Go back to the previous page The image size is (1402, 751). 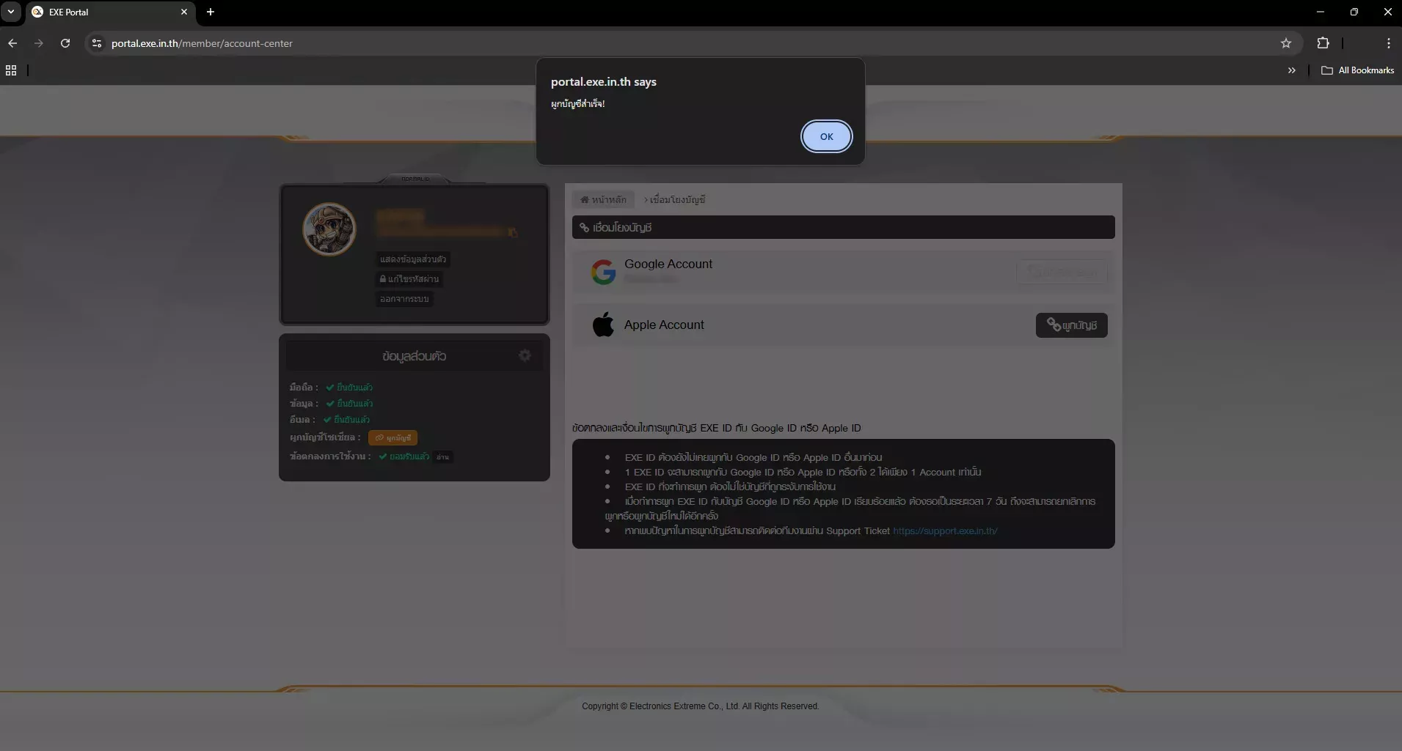[12, 43]
